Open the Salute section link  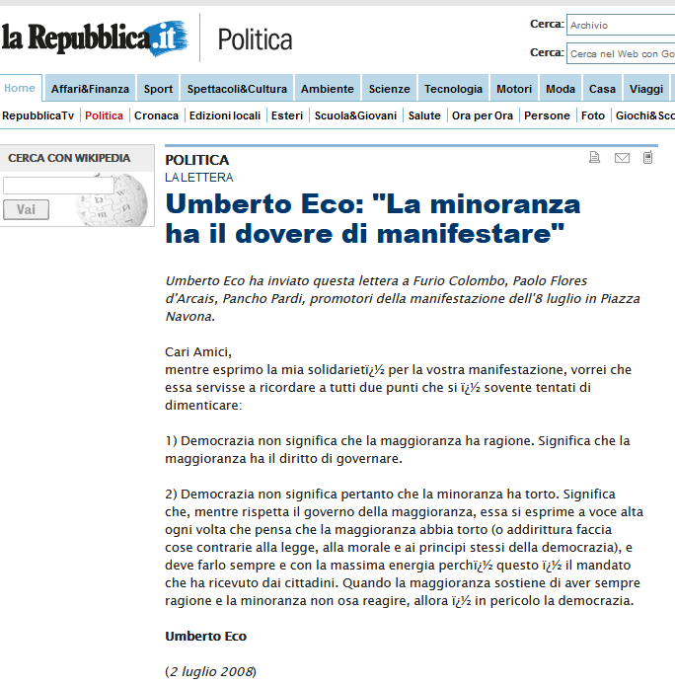424,115
